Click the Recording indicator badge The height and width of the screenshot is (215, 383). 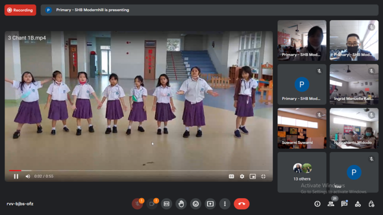coord(20,10)
